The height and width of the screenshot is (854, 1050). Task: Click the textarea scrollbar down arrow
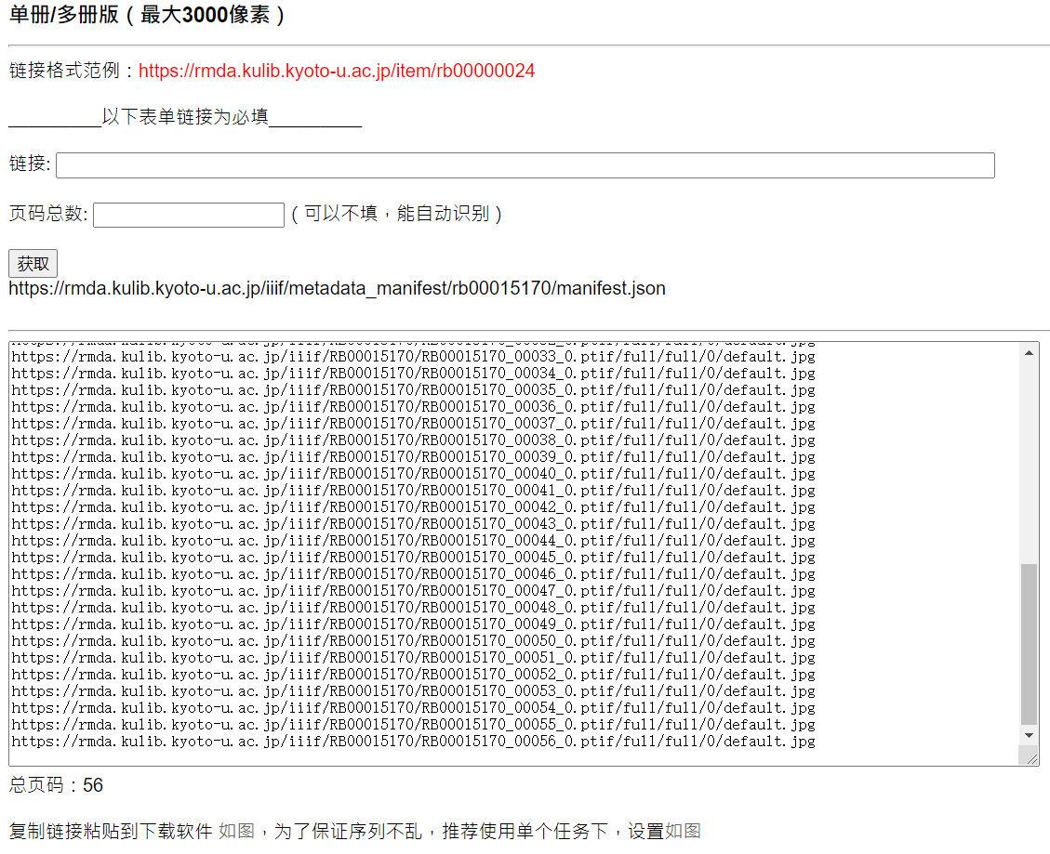(1029, 735)
